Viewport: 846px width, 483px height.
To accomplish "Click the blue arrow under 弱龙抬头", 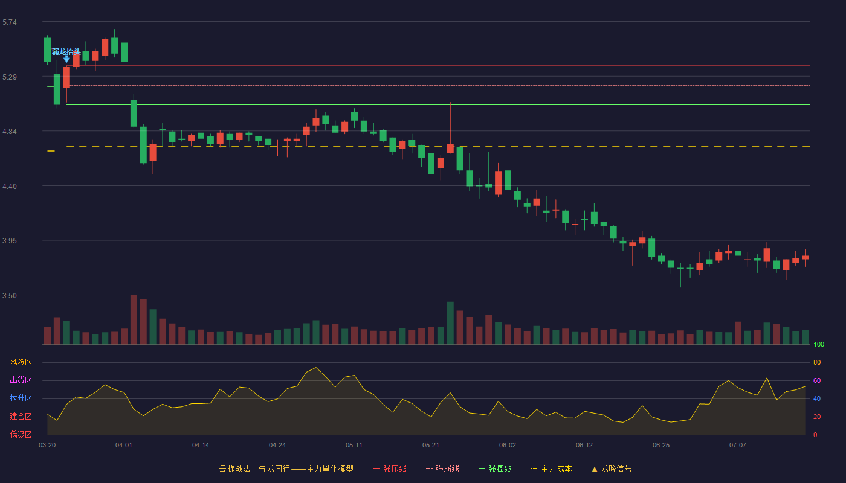I will (66, 59).
